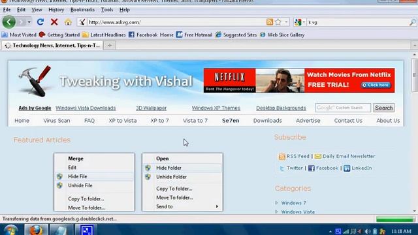The width and height of the screenshot is (418, 235).
Task: Run search with the magnifier icon
Action: pyautogui.click(x=412, y=22)
